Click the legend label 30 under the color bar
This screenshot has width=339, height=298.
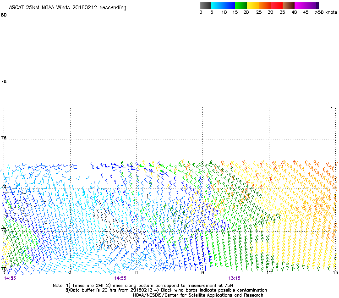pos(270,12)
